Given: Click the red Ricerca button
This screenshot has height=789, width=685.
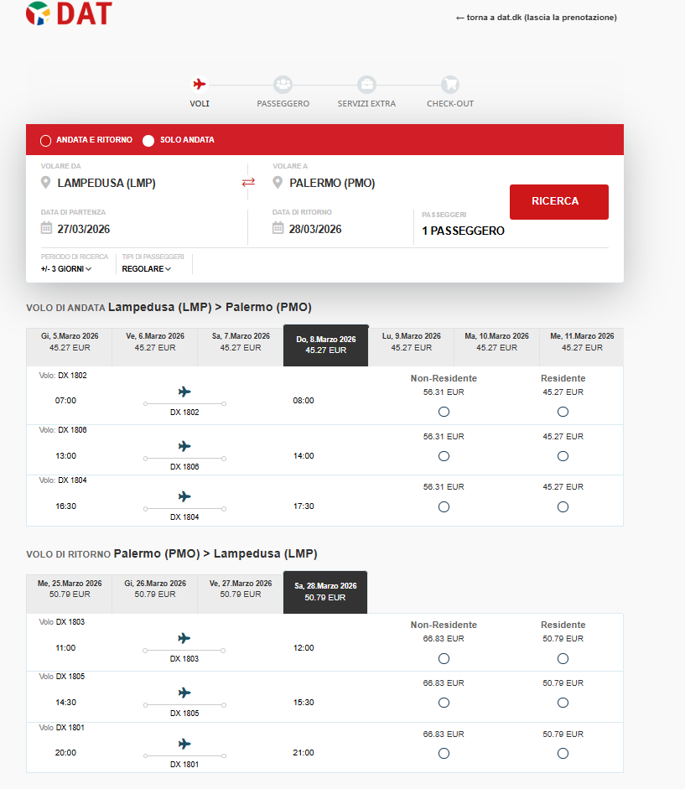Looking at the screenshot, I should (558, 202).
